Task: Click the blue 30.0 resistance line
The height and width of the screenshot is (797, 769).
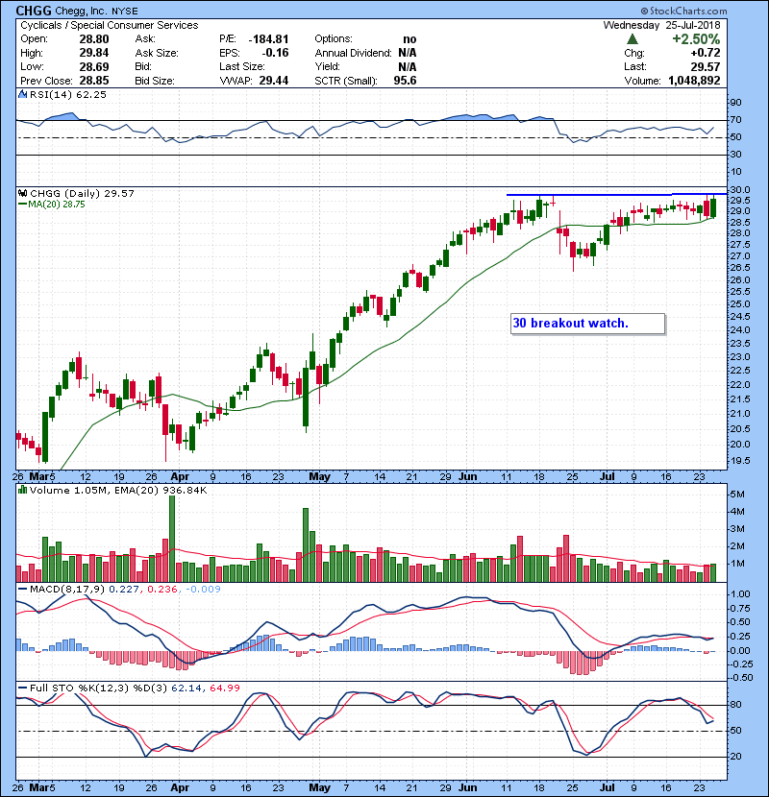Action: pos(616,195)
